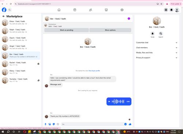The height and width of the screenshot is (134, 183).
Task: Open the emoji picker in the message box
Action: click(x=126, y=124)
